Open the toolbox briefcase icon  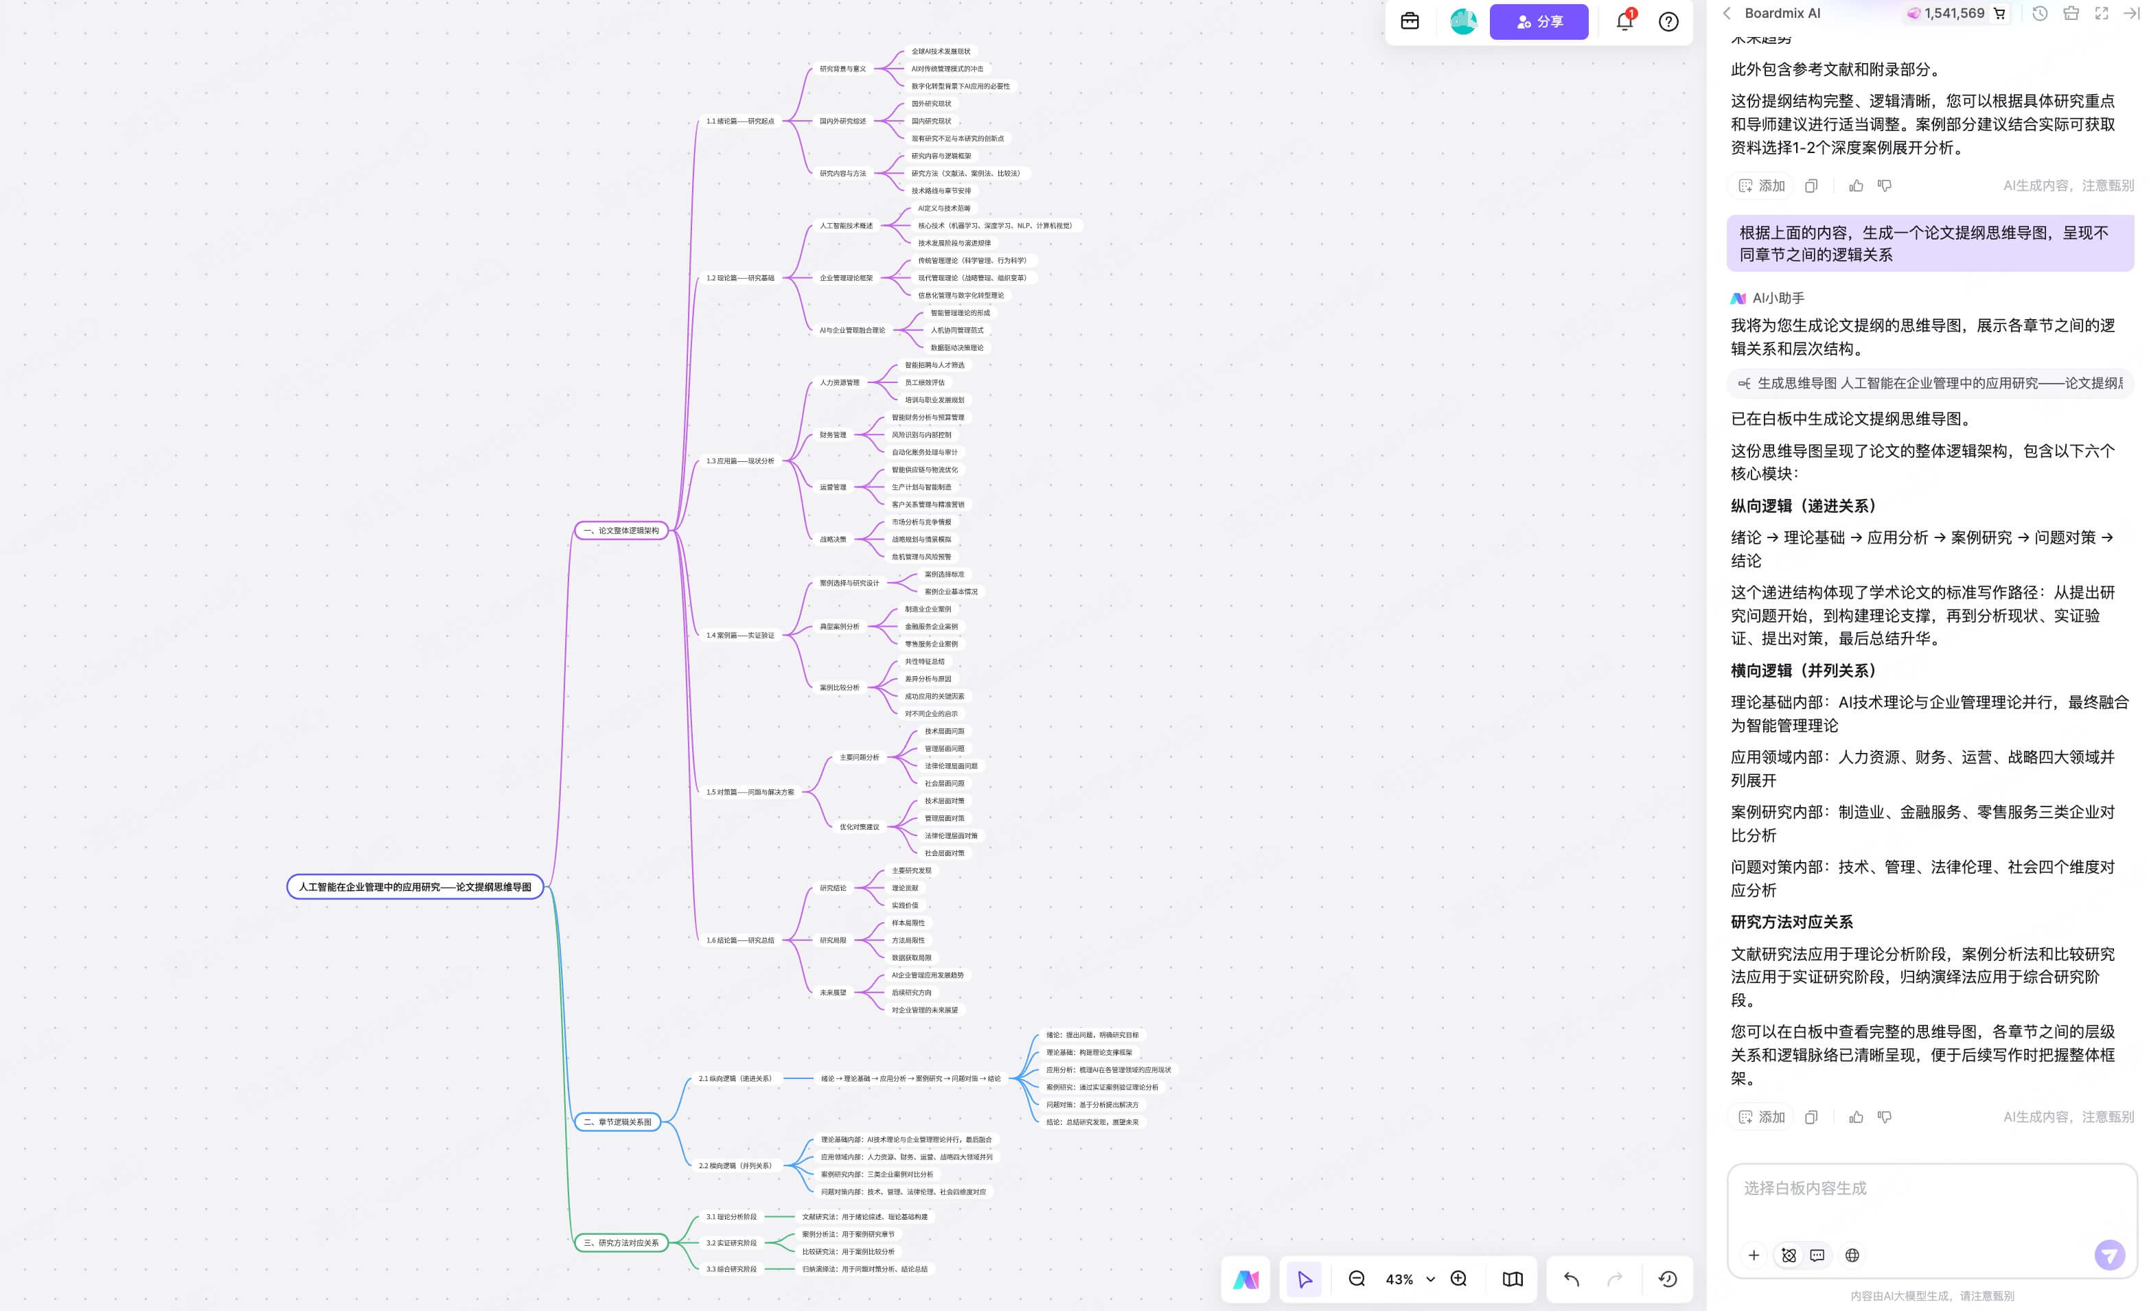[1410, 22]
